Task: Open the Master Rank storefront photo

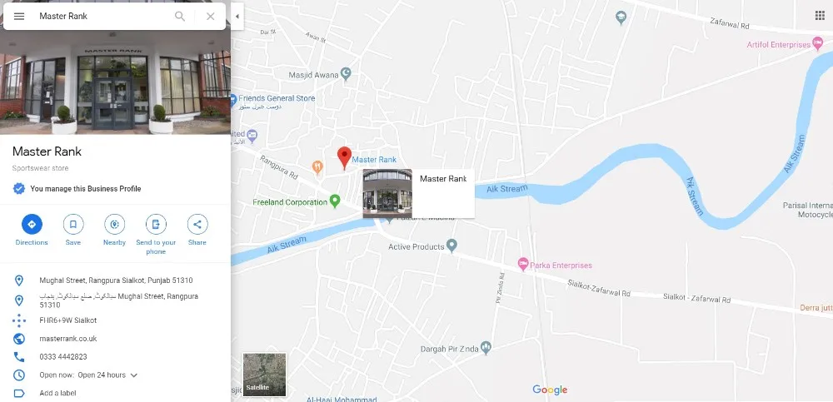Action: pos(115,82)
